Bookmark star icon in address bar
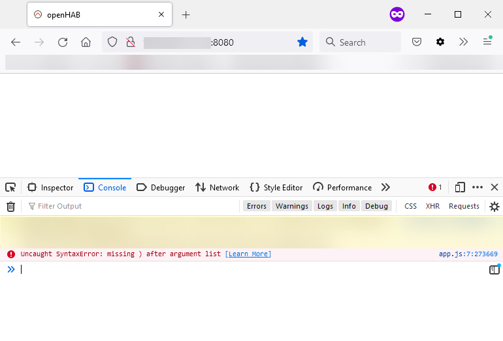 point(302,42)
